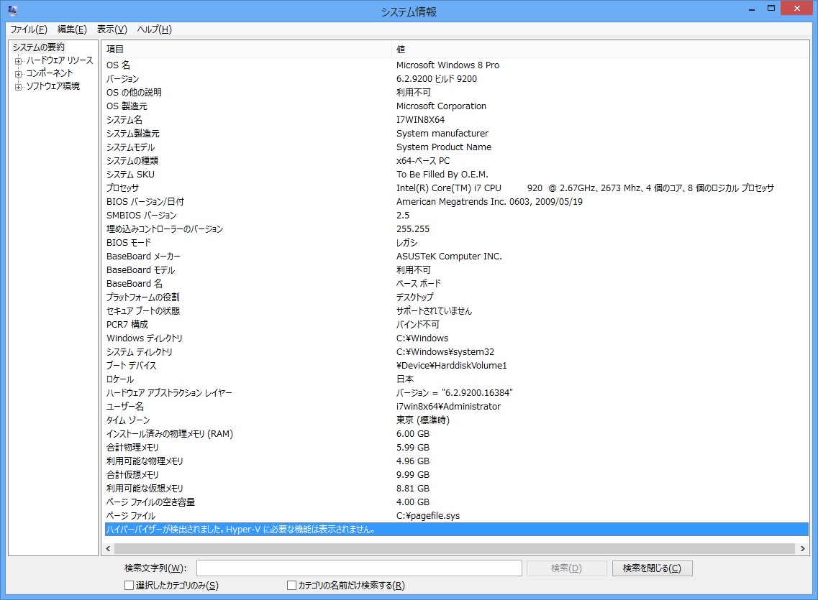Viewport: 818px width, 600px height.
Task: Click the セキュア ブートの状態 row
Action: point(456,311)
